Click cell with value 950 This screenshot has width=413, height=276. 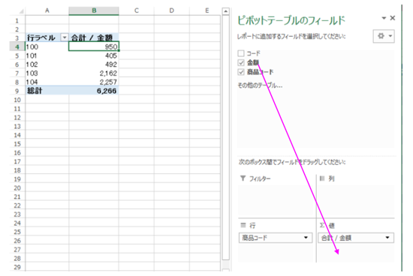point(94,46)
